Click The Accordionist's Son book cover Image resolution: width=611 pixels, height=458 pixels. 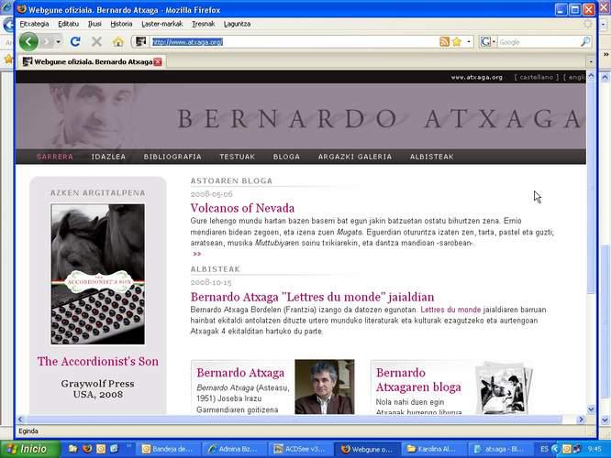pos(98,274)
